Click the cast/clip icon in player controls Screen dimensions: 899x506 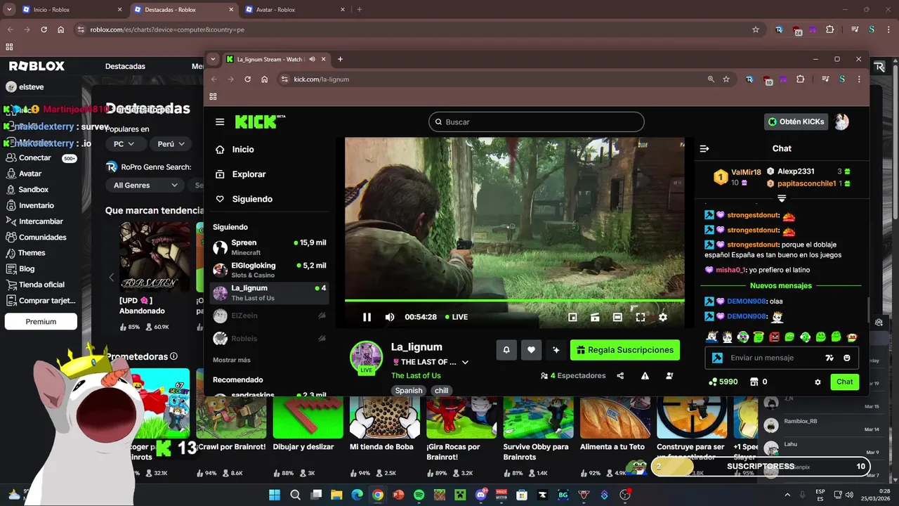click(595, 317)
